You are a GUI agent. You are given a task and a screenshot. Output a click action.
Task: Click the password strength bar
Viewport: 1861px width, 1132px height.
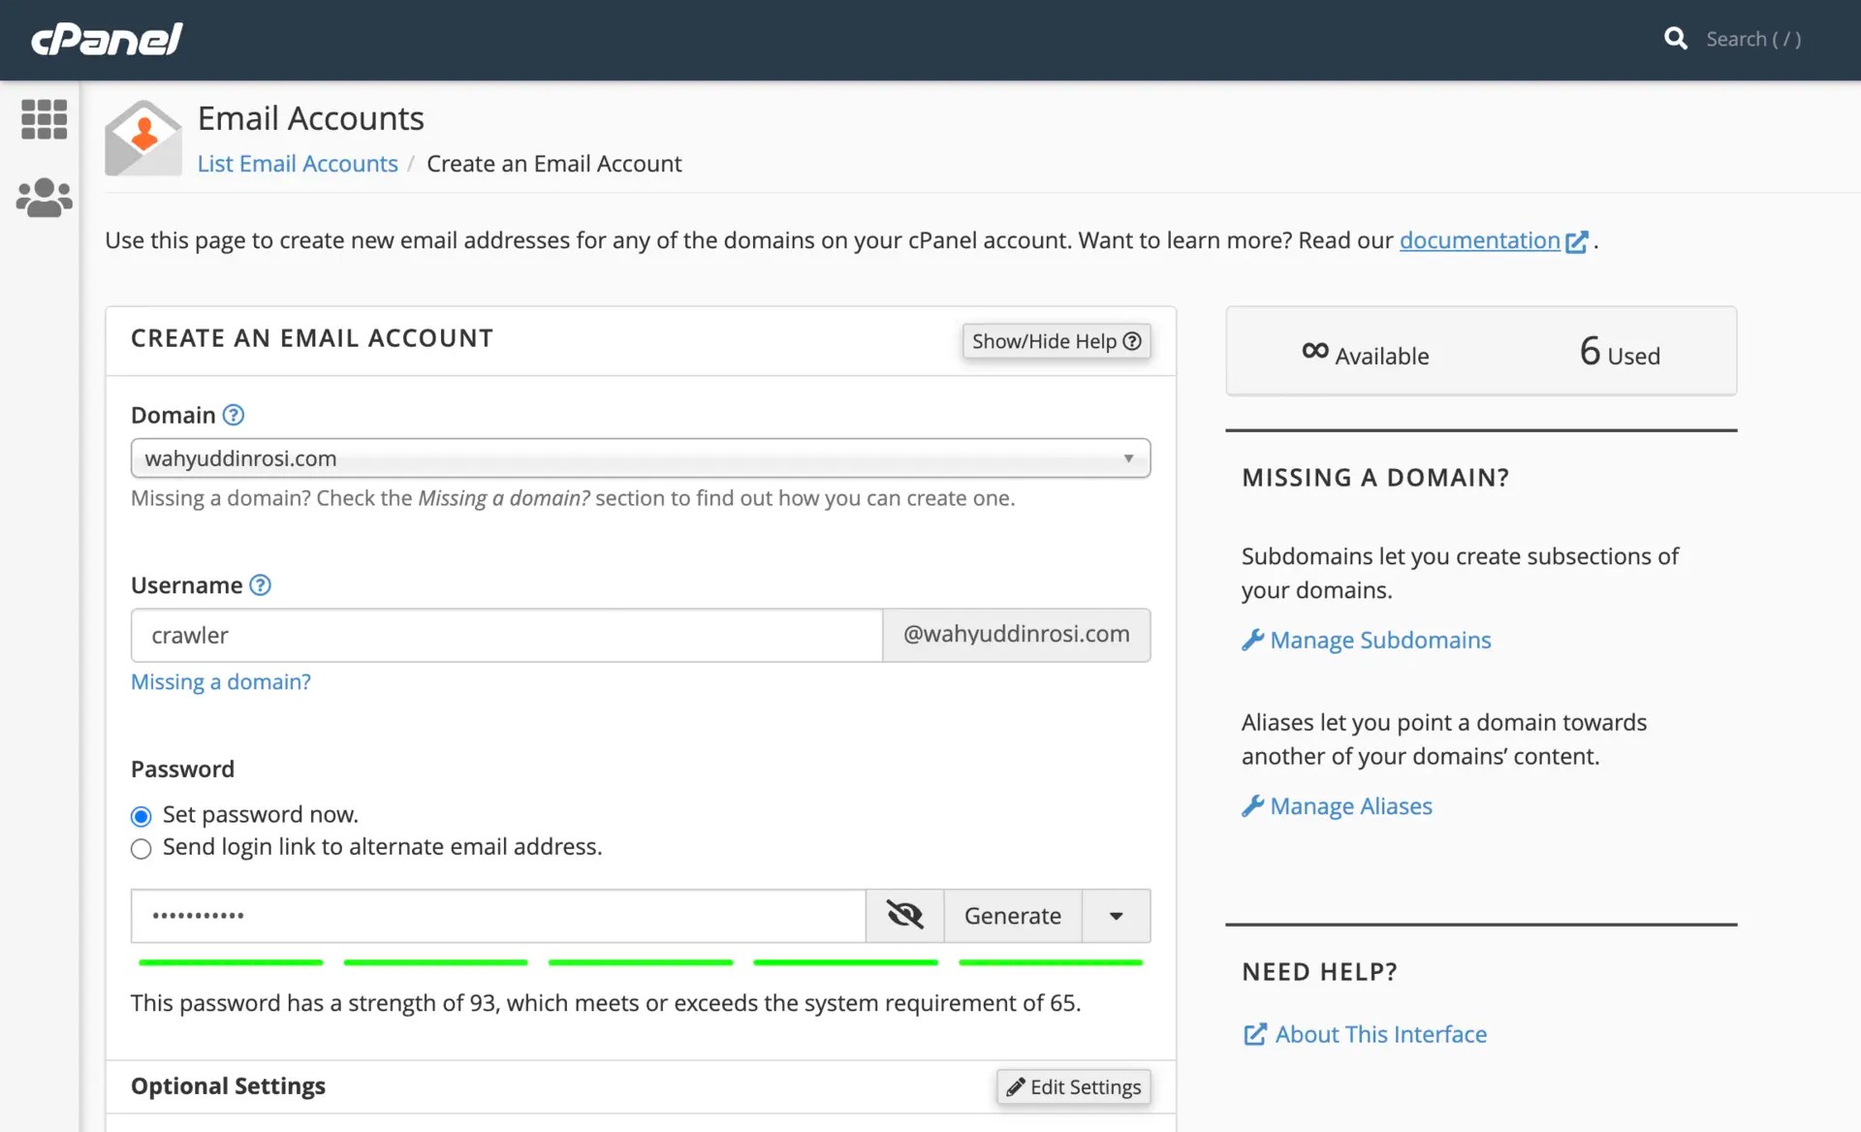coord(640,962)
